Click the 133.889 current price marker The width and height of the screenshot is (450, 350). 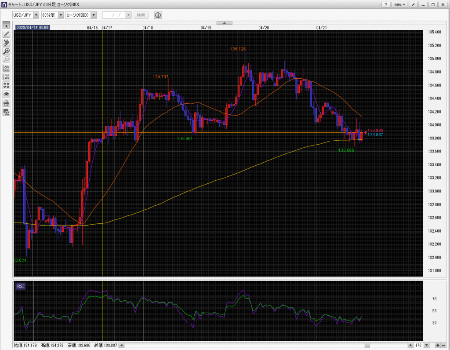[x=375, y=131]
